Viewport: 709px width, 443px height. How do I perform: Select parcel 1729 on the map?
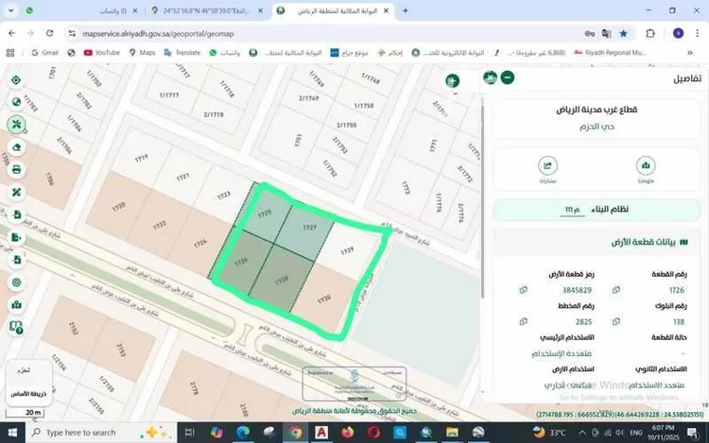(x=347, y=250)
